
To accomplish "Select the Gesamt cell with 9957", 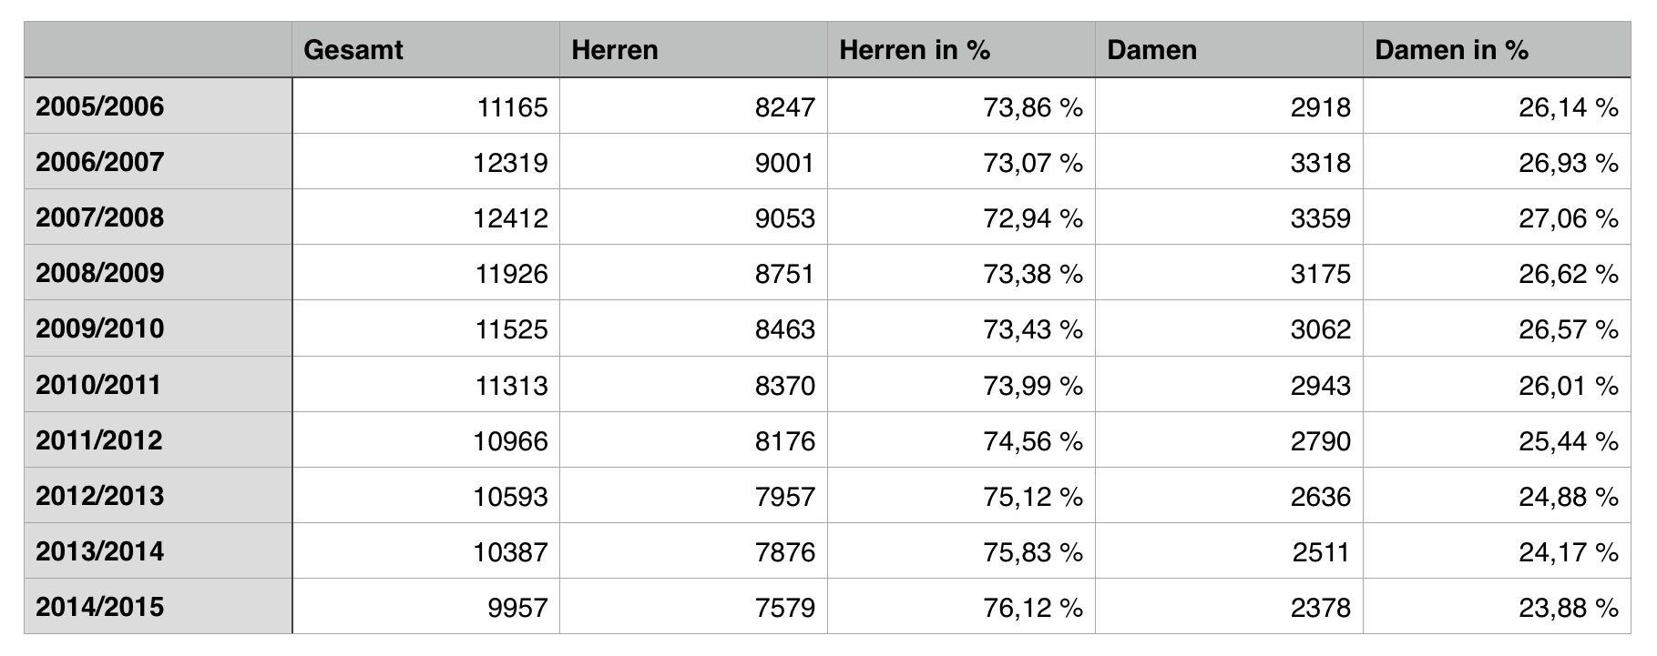I will pyautogui.click(x=425, y=606).
